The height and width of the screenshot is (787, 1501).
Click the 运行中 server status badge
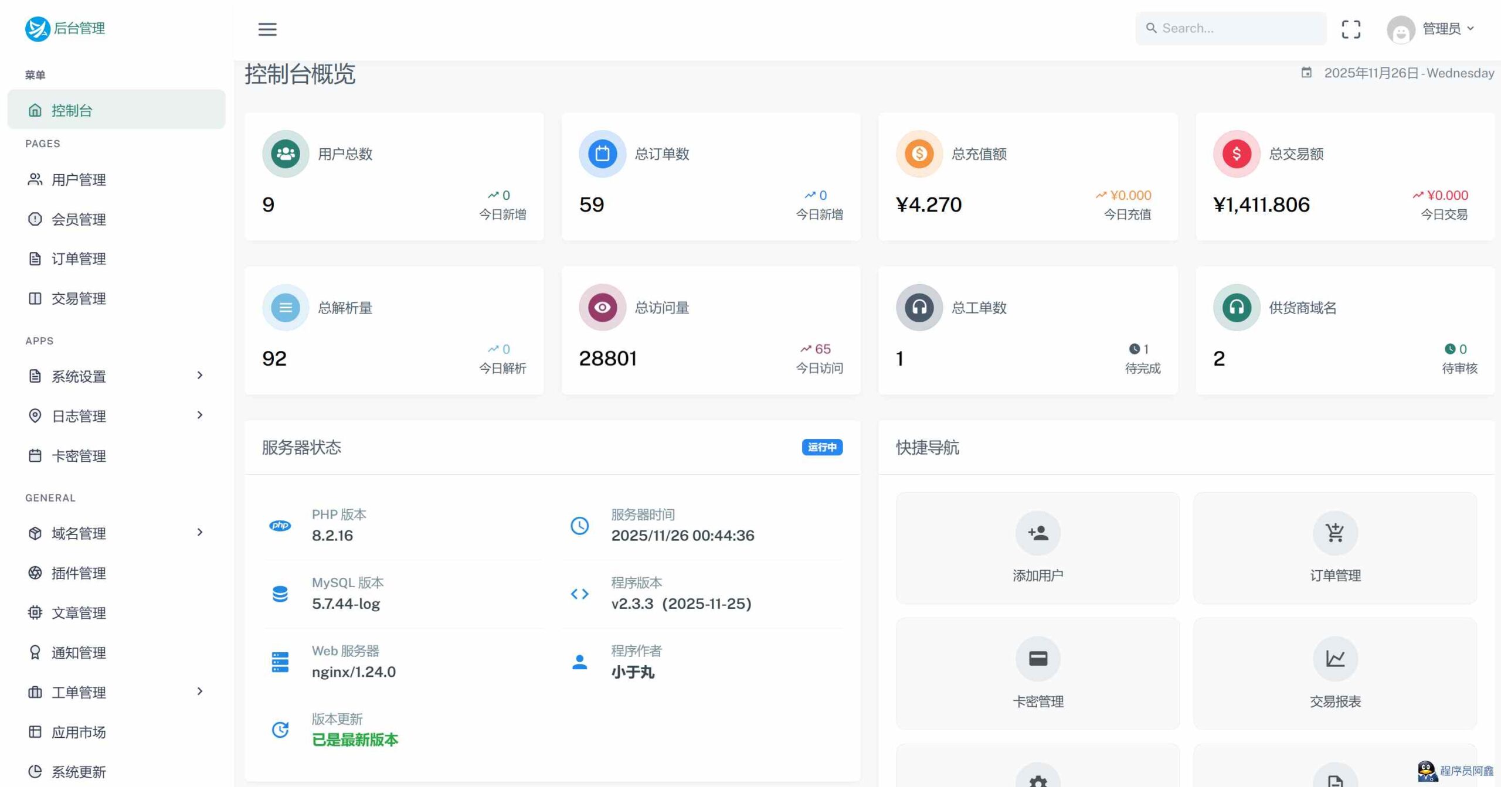822,447
